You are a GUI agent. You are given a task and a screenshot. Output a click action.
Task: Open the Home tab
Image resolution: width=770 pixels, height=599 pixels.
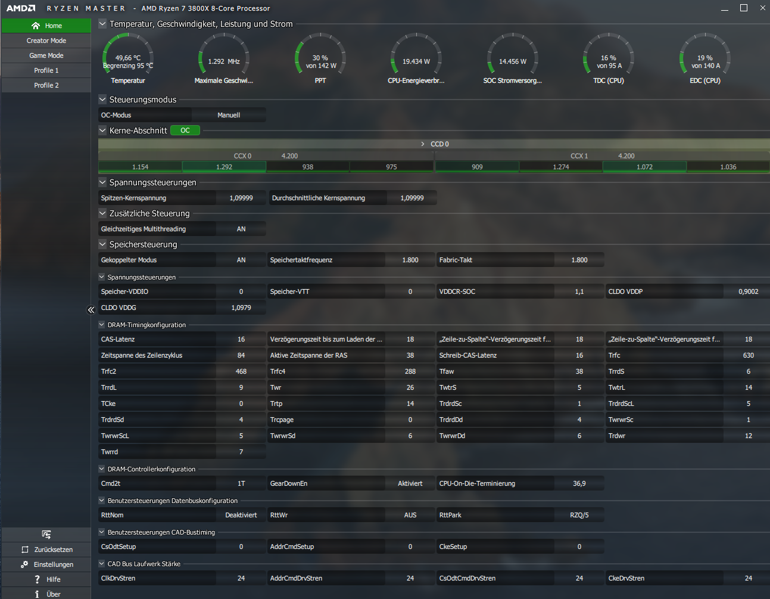coord(46,26)
